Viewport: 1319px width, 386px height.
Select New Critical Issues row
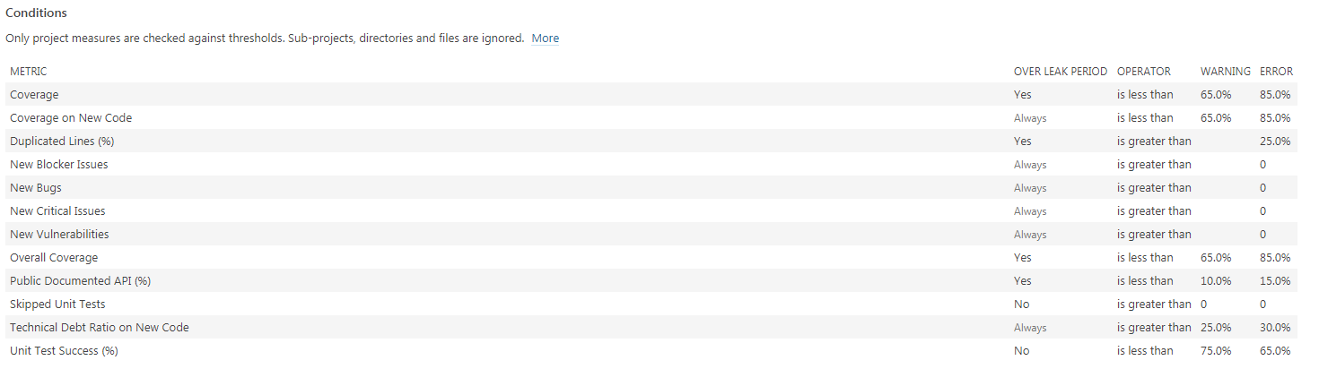[651, 210]
